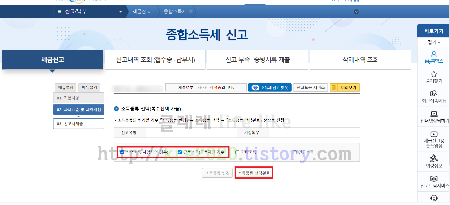Screen dimensions: 450x205
Task: Click the 바로가기 sidebar header
Action: click(433, 31)
